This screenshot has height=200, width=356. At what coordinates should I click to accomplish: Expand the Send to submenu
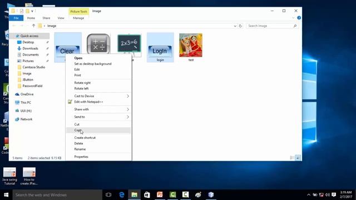pyautogui.click(x=98, y=117)
